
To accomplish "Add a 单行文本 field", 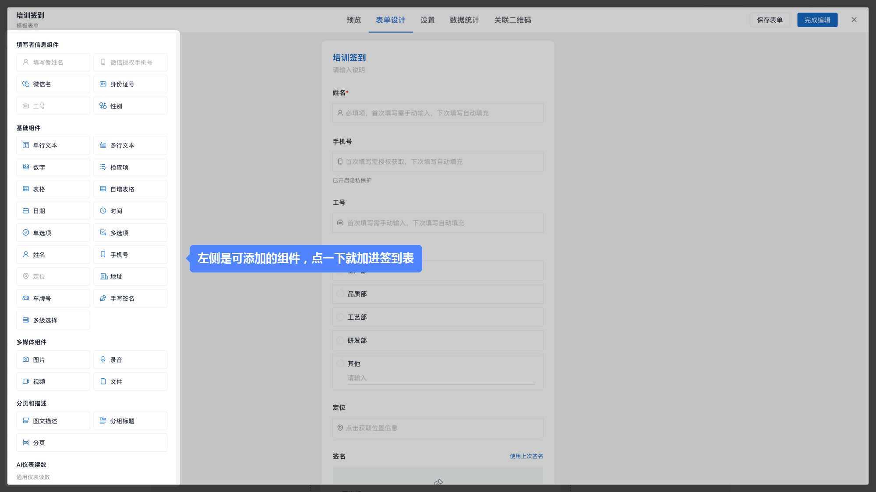I will point(53,145).
